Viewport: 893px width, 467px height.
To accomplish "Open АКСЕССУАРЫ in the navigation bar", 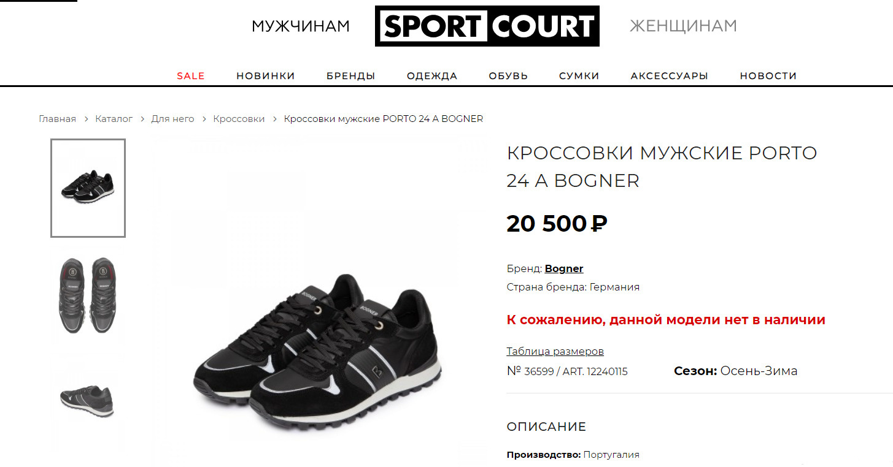I will [670, 76].
